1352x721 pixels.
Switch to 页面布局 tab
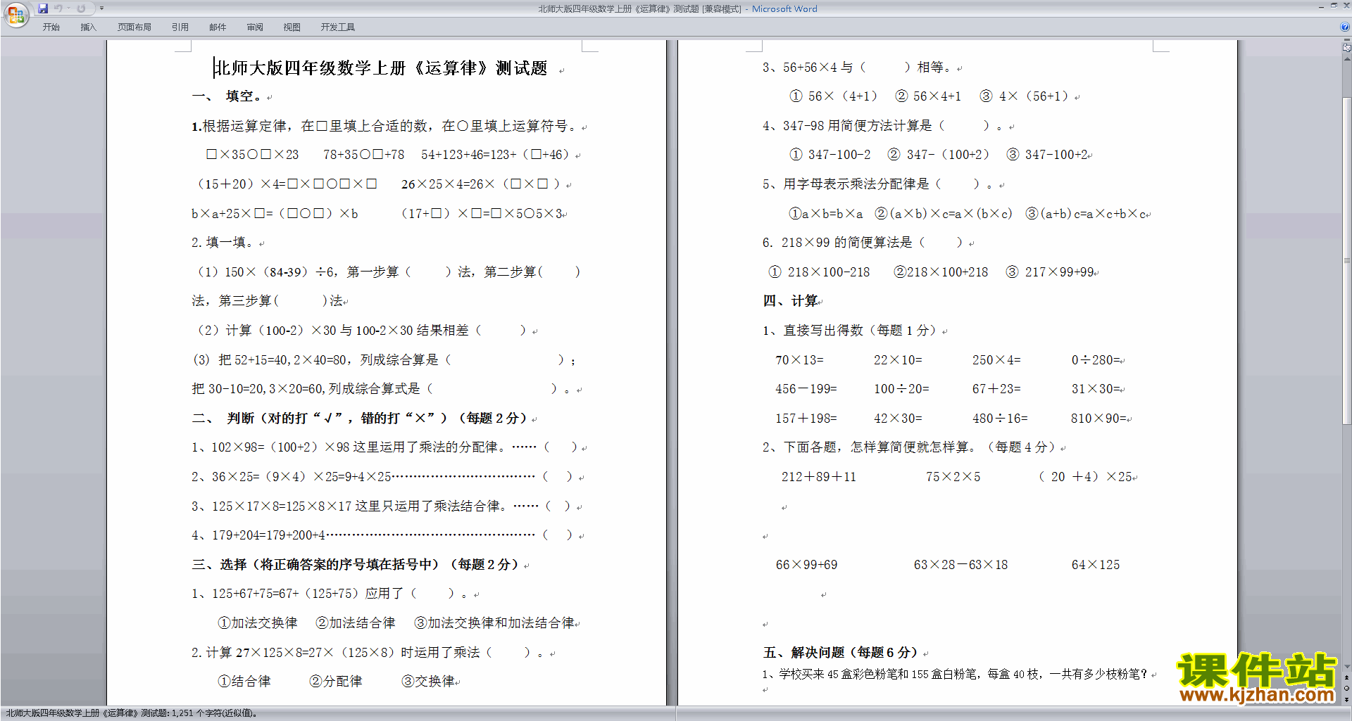(x=134, y=27)
